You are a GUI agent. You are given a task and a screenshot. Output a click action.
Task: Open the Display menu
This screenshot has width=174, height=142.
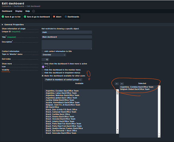point(19,11)
